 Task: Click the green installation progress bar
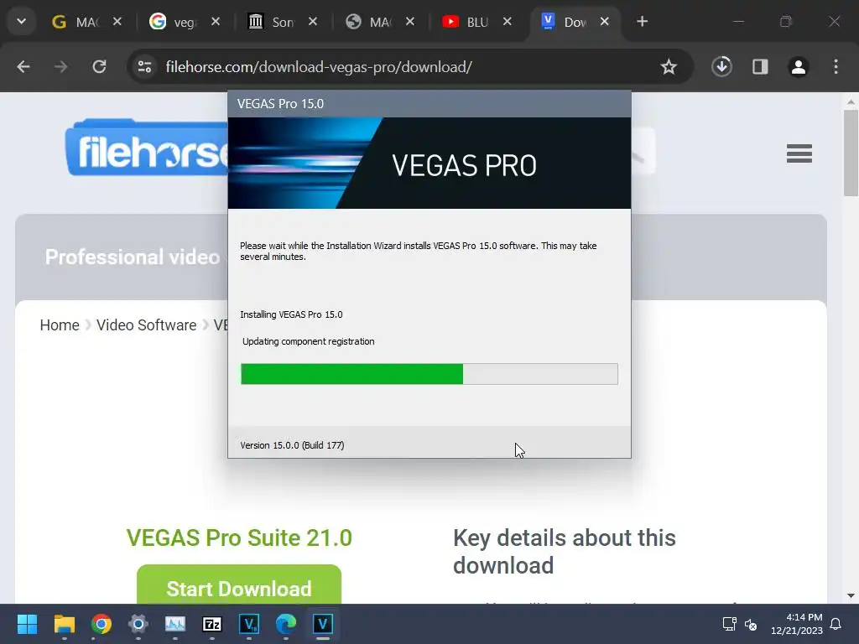click(429, 374)
